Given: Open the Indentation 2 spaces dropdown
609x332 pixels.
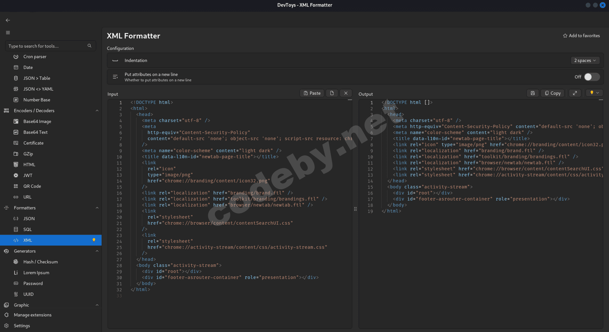Looking at the screenshot, I should [585, 61].
